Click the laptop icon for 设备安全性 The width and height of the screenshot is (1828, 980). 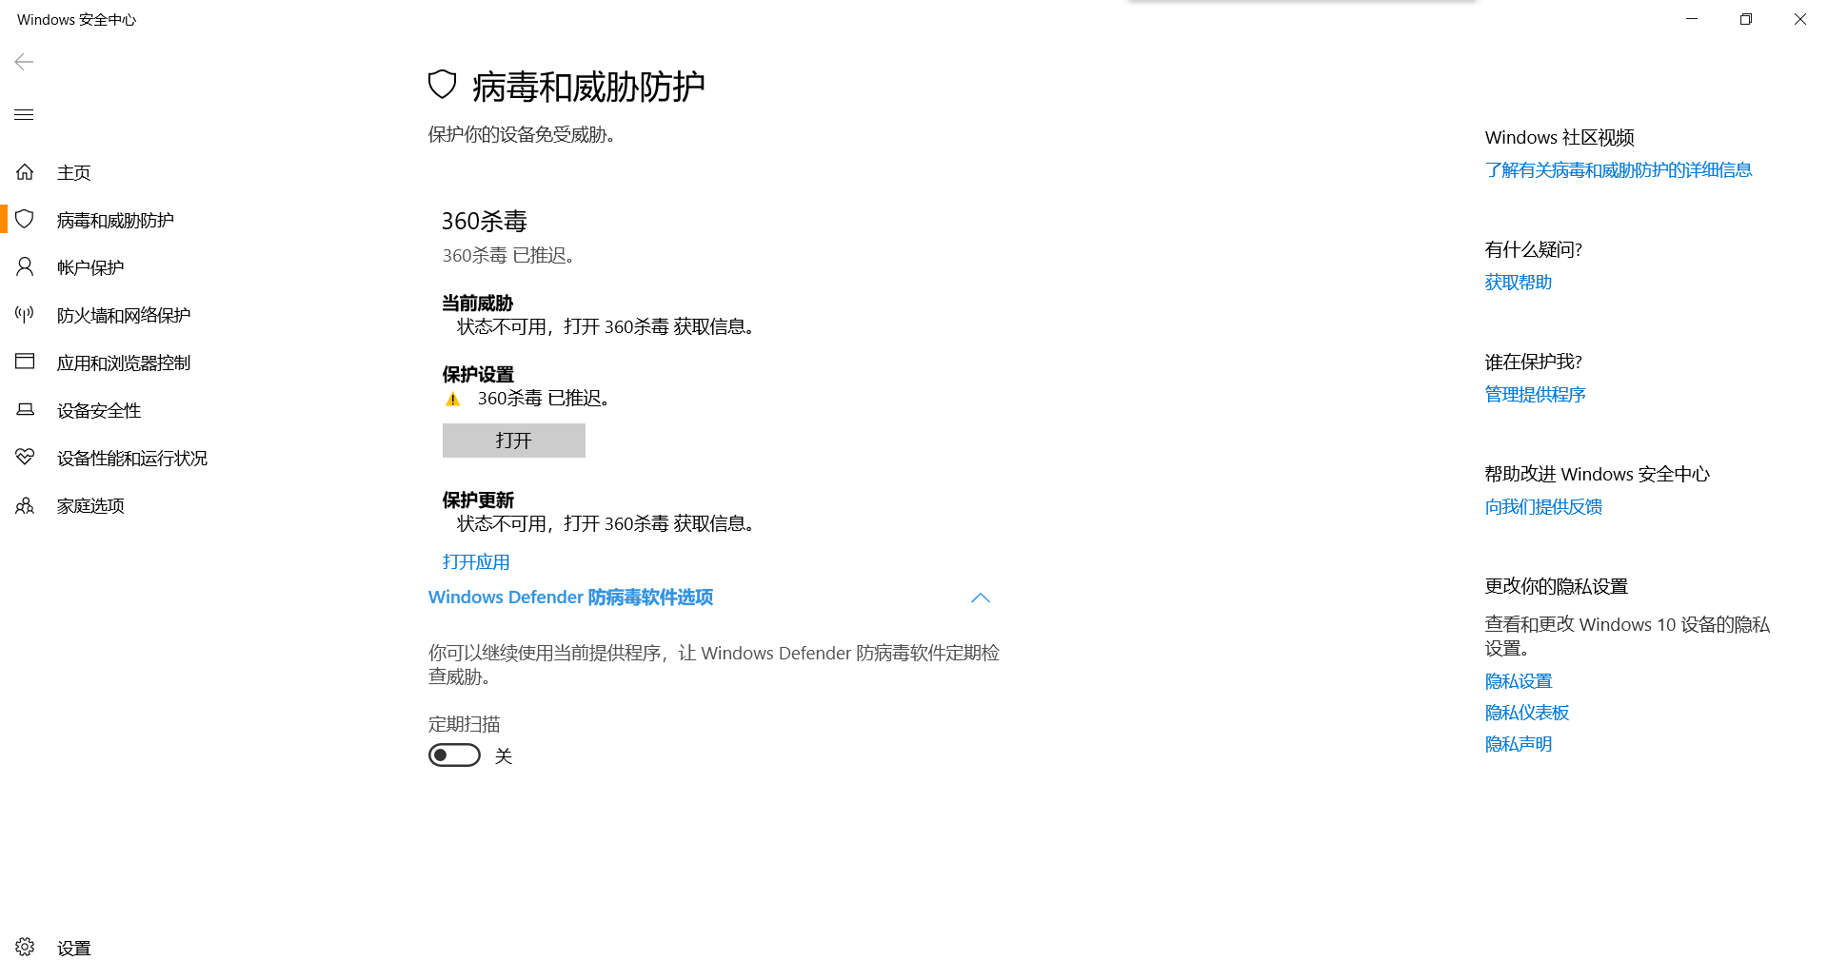[x=25, y=410]
